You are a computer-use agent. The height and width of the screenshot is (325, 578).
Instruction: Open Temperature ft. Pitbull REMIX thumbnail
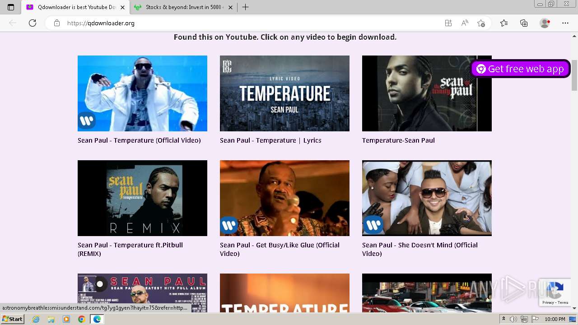point(142,198)
